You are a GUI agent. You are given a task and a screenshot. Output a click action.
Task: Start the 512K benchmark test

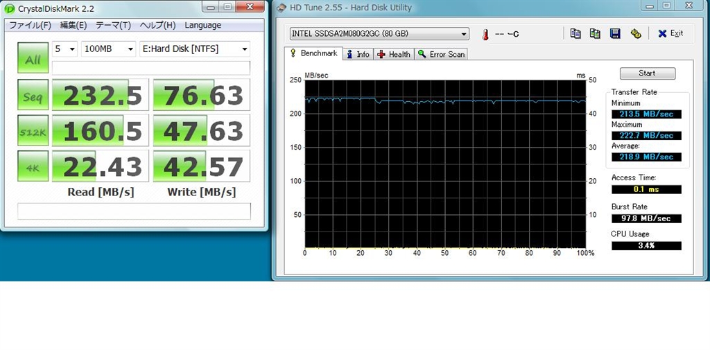click(33, 130)
